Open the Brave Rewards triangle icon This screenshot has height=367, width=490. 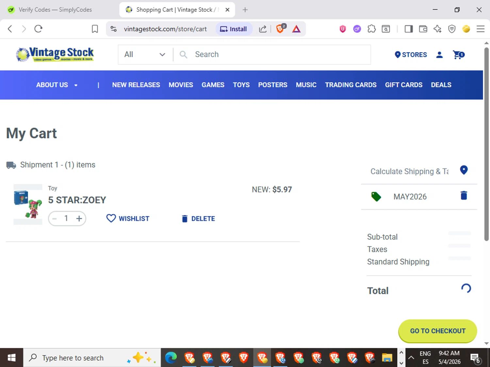(296, 29)
